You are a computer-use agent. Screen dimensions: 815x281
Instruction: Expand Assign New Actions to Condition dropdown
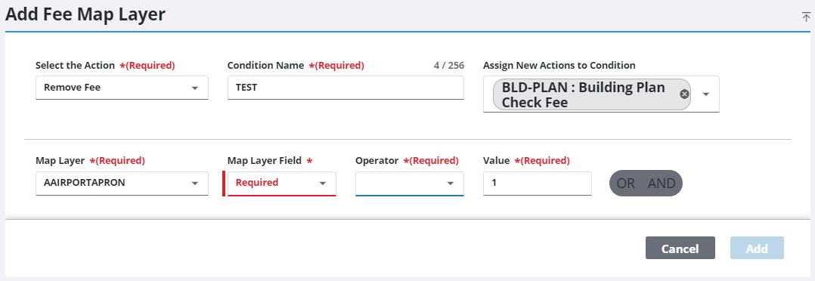click(x=706, y=94)
